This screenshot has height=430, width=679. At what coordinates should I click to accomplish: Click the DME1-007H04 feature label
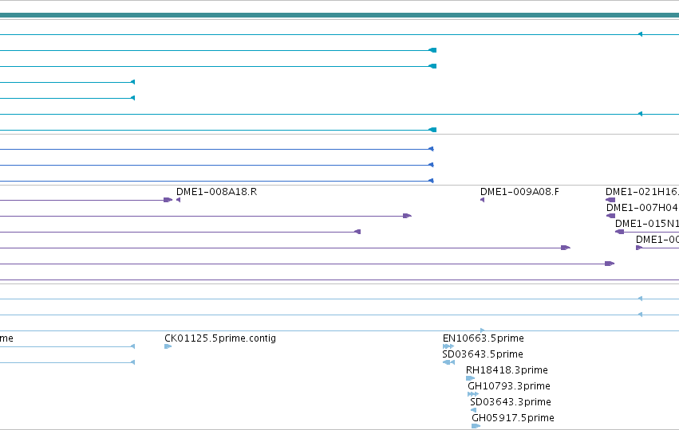(x=642, y=208)
